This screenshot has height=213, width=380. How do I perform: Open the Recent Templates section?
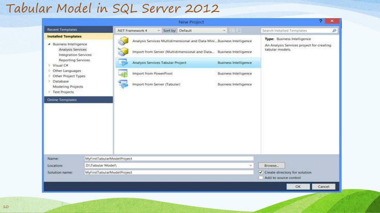tap(79, 30)
